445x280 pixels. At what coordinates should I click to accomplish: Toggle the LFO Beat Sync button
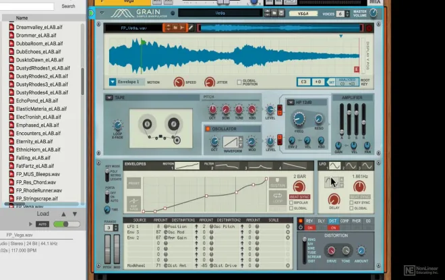[x=360, y=197]
